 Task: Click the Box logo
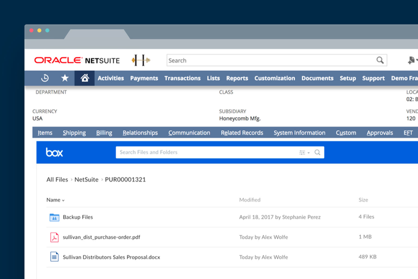[x=54, y=153]
